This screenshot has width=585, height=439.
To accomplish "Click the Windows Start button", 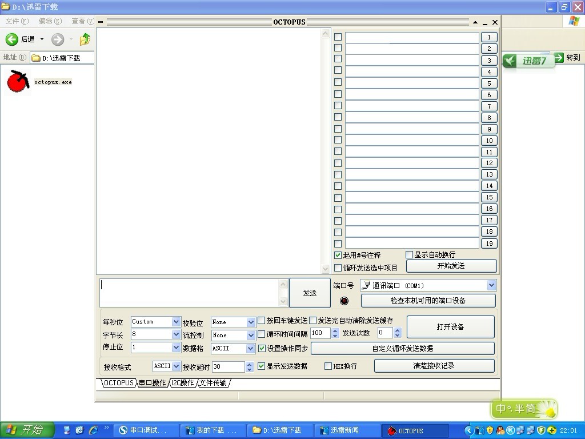I will [x=27, y=430].
